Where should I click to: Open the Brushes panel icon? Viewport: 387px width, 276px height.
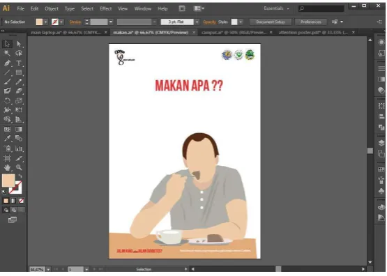(x=381, y=180)
